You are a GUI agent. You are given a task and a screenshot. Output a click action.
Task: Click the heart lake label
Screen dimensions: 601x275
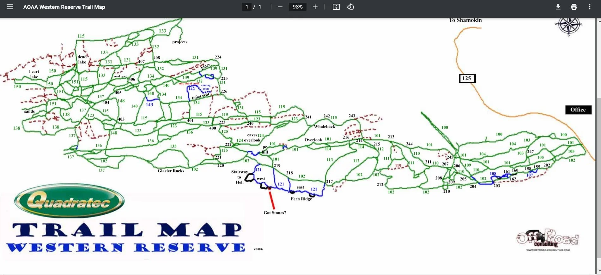[x=34, y=74]
